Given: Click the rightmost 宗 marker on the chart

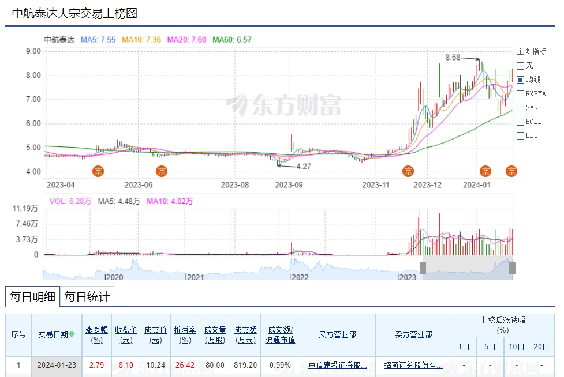Looking at the screenshot, I should pyautogui.click(x=511, y=171).
